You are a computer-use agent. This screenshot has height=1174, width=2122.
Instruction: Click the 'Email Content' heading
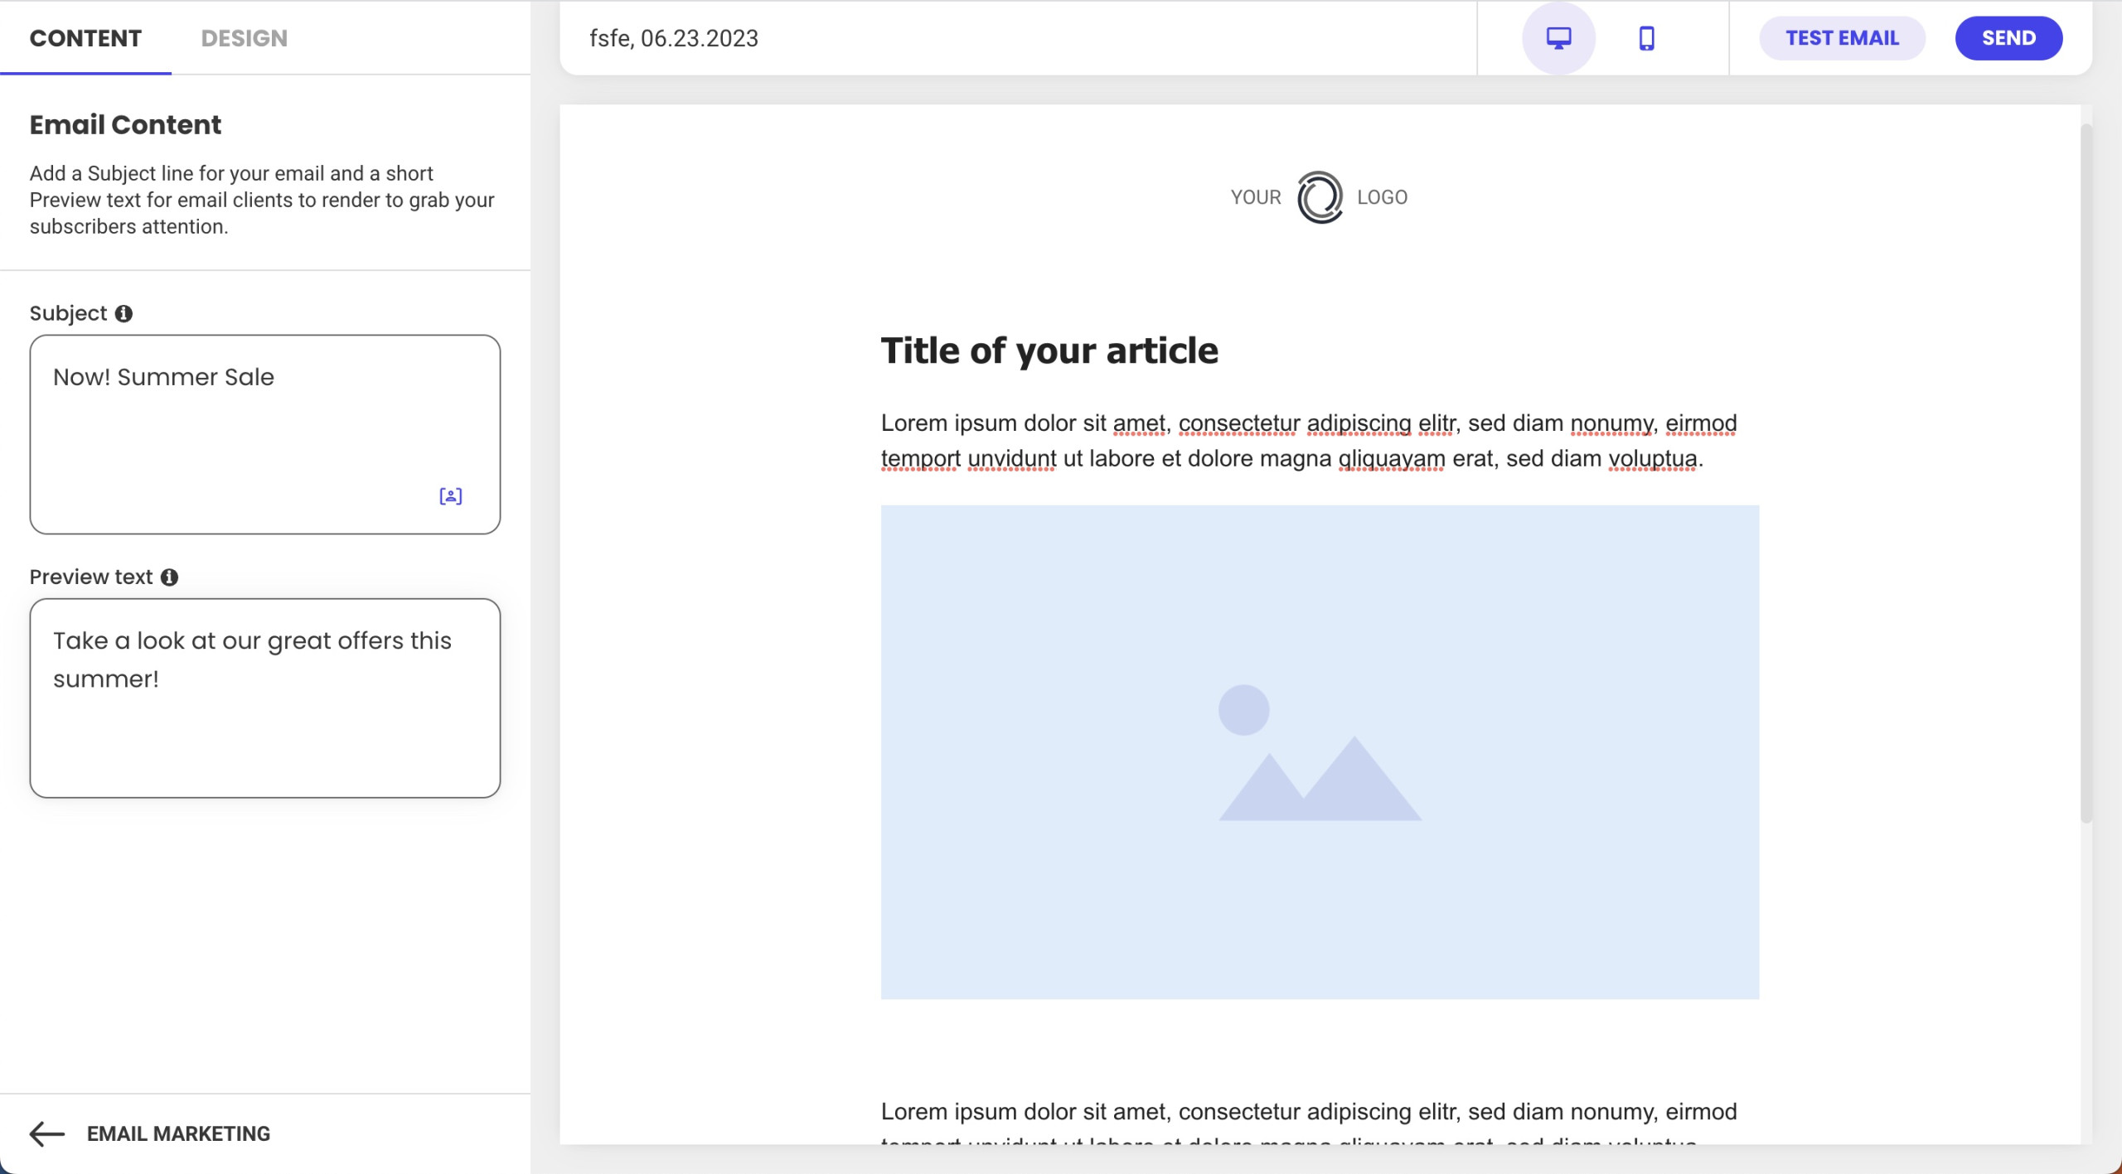(x=125, y=124)
